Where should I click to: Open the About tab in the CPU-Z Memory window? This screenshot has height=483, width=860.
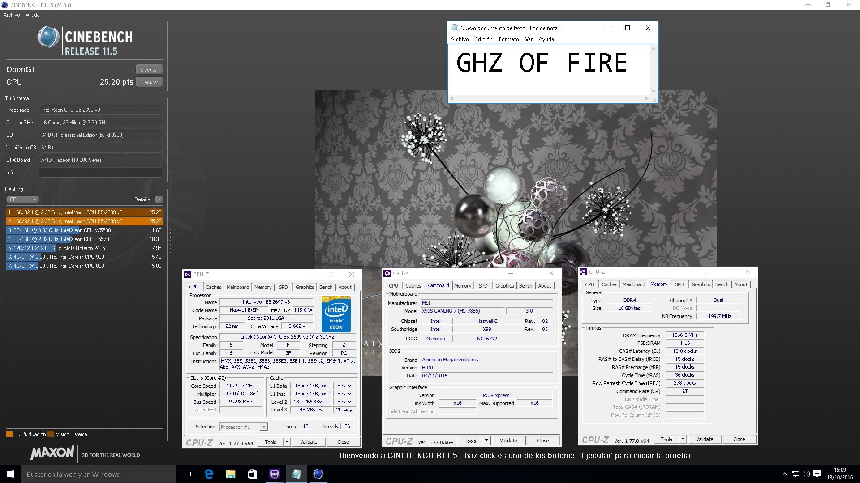pyautogui.click(x=741, y=284)
